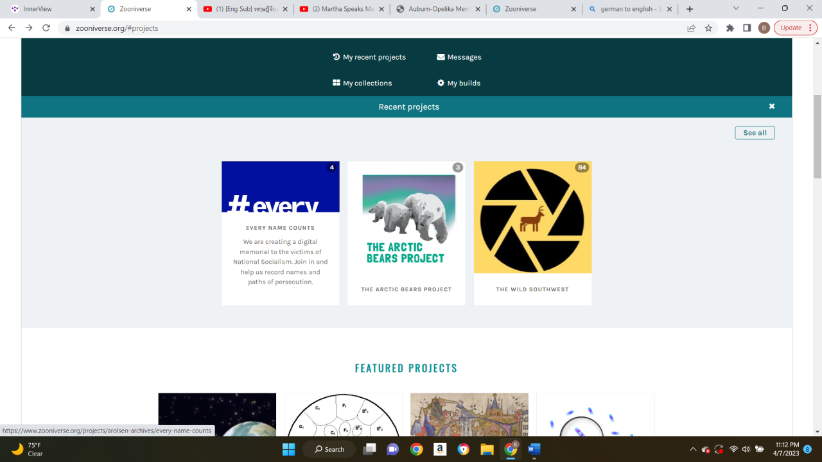Open Microsoft Word from taskbar
The width and height of the screenshot is (822, 462).
[x=534, y=449]
